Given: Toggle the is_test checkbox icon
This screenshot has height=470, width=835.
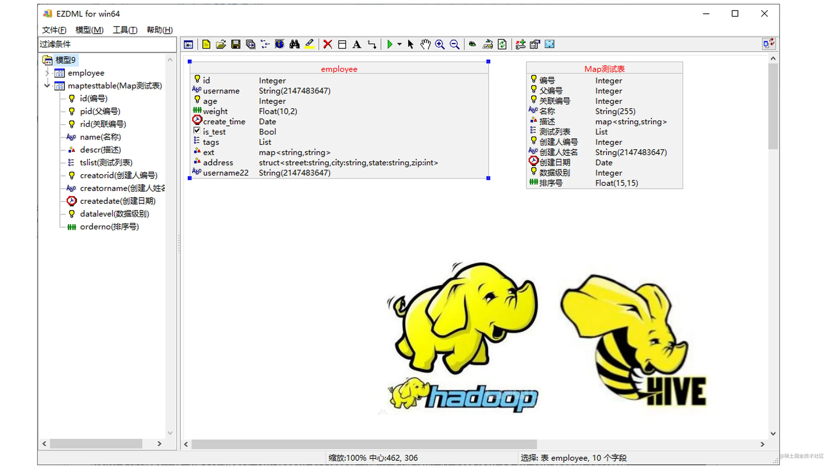Looking at the screenshot, I should (197, 131).
